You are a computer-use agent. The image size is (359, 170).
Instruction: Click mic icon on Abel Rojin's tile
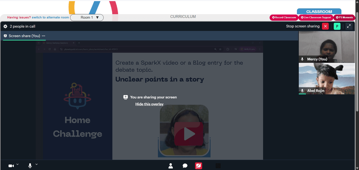pos(302,91)
